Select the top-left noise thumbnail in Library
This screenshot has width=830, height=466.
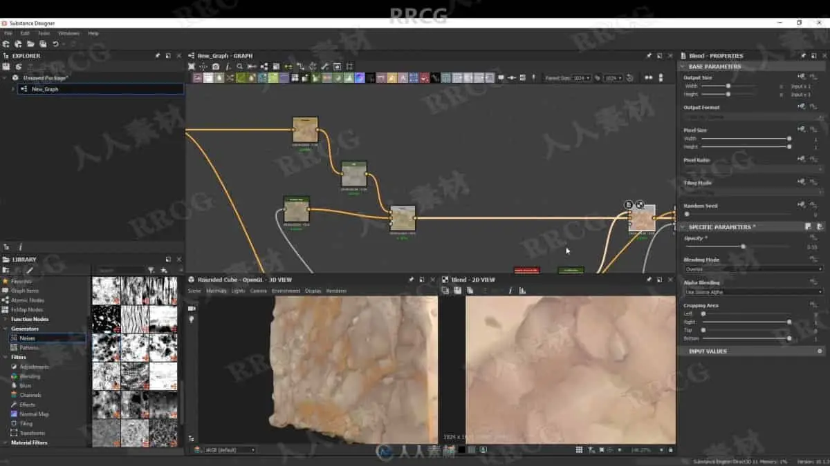pos(106,291)
